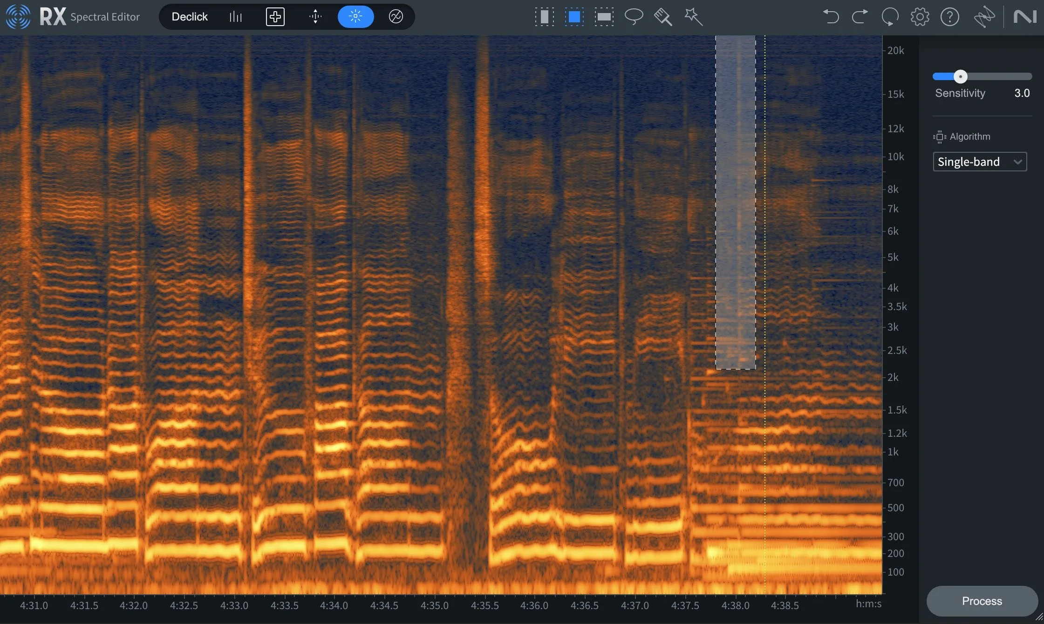
Task: Click the plus icon in the Declick toolbar
Action: 275,17
